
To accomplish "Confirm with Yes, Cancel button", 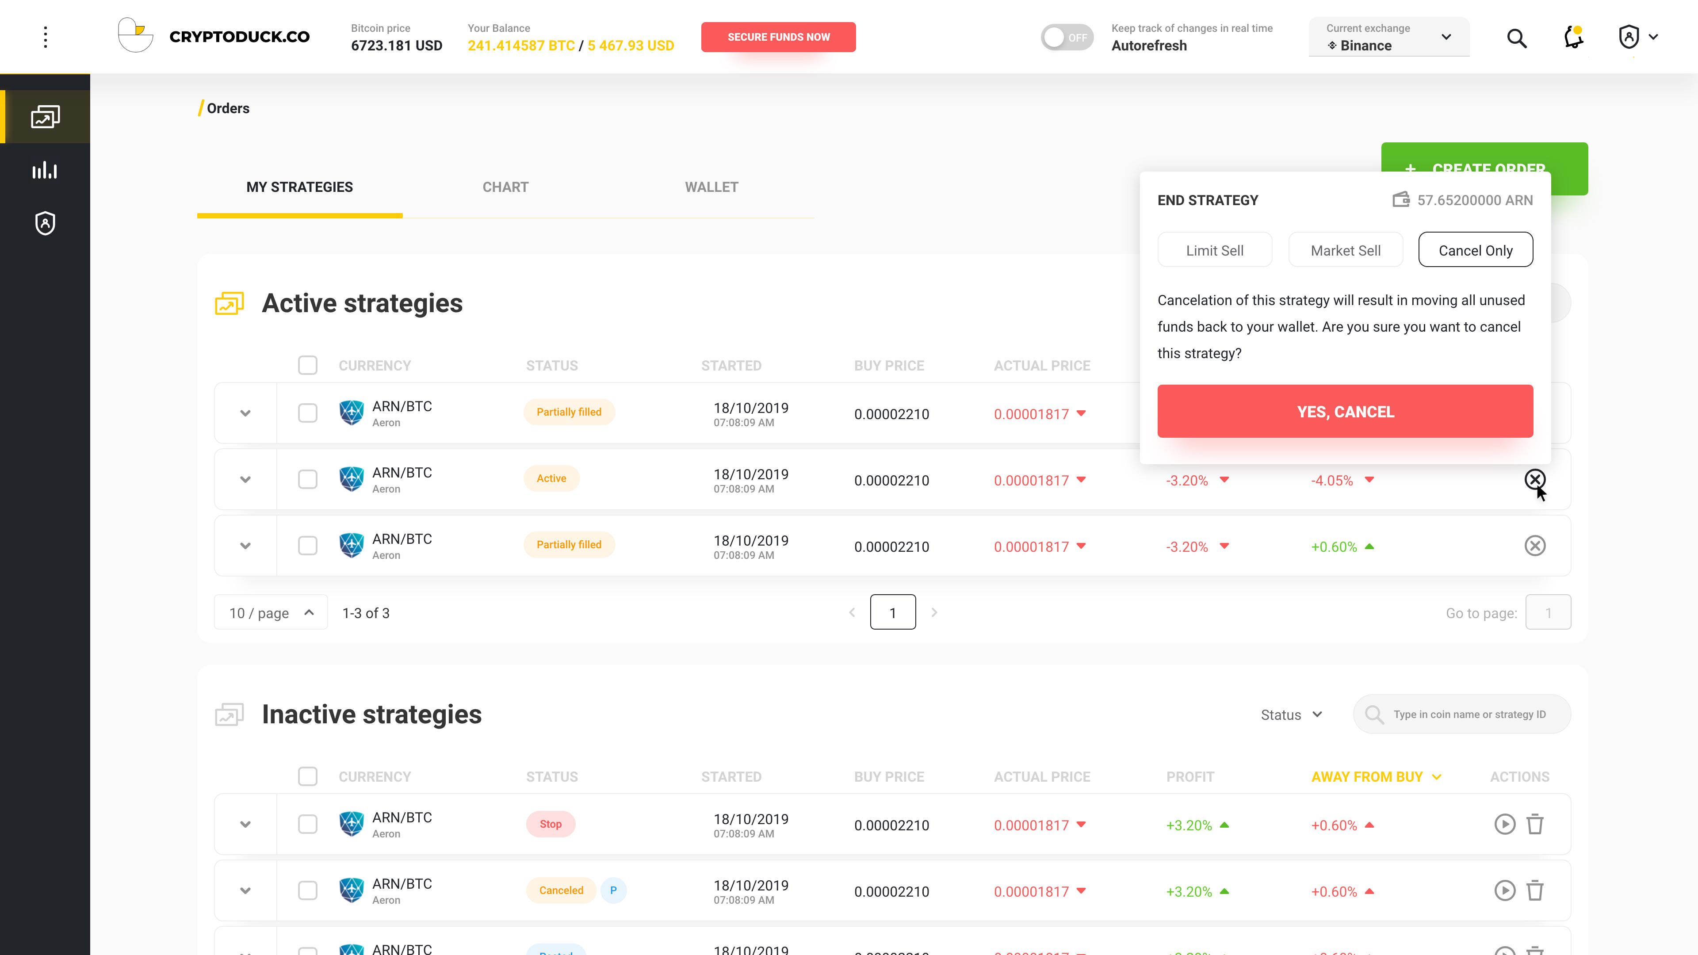I will 1345,411.
